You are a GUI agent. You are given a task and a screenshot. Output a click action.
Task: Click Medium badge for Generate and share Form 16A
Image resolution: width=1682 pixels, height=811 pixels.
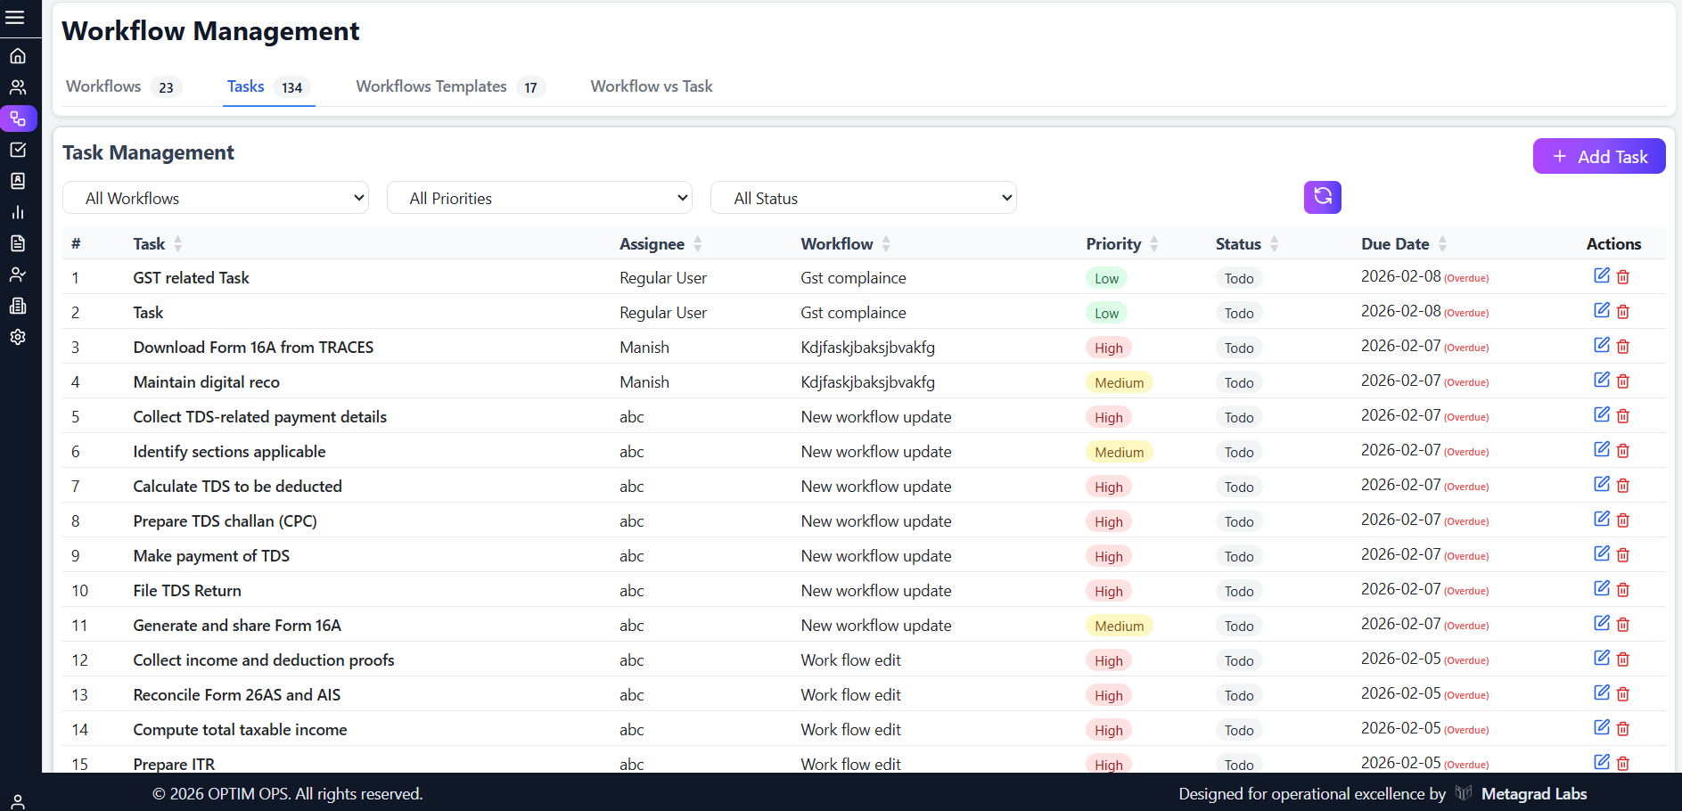1119,626
